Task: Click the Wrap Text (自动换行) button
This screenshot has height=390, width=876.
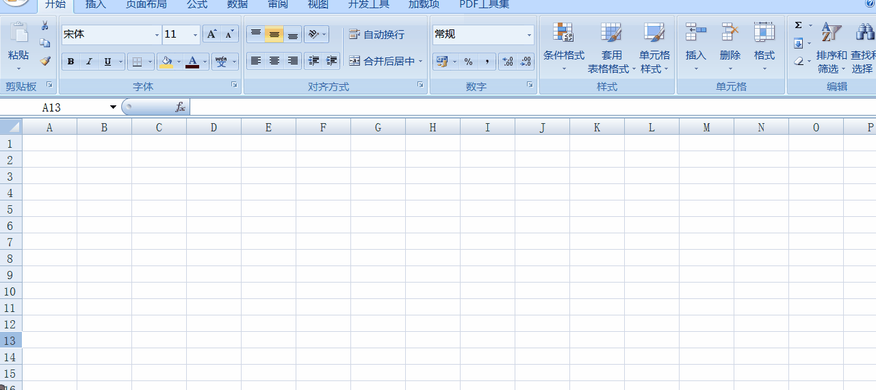Action: click(x=377, y=34)
